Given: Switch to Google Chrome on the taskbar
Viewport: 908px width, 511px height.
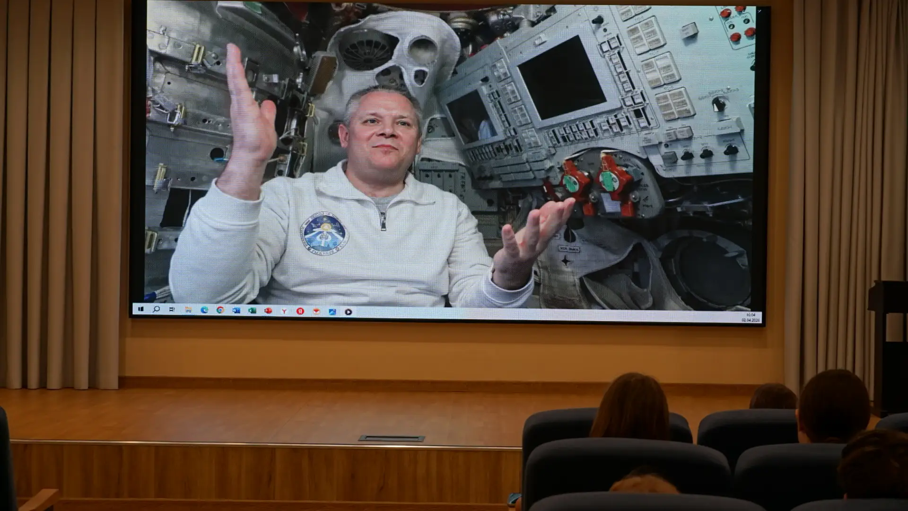Looking at the screenshot, I should pos(220,310).
